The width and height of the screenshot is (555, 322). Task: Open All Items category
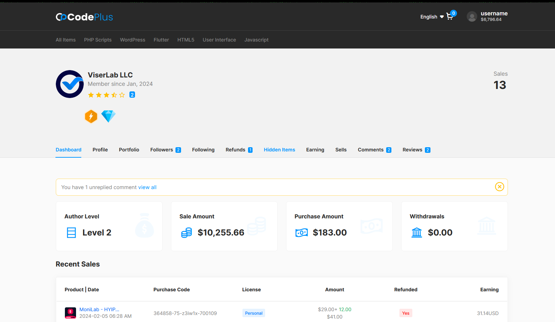click(66, 40)
